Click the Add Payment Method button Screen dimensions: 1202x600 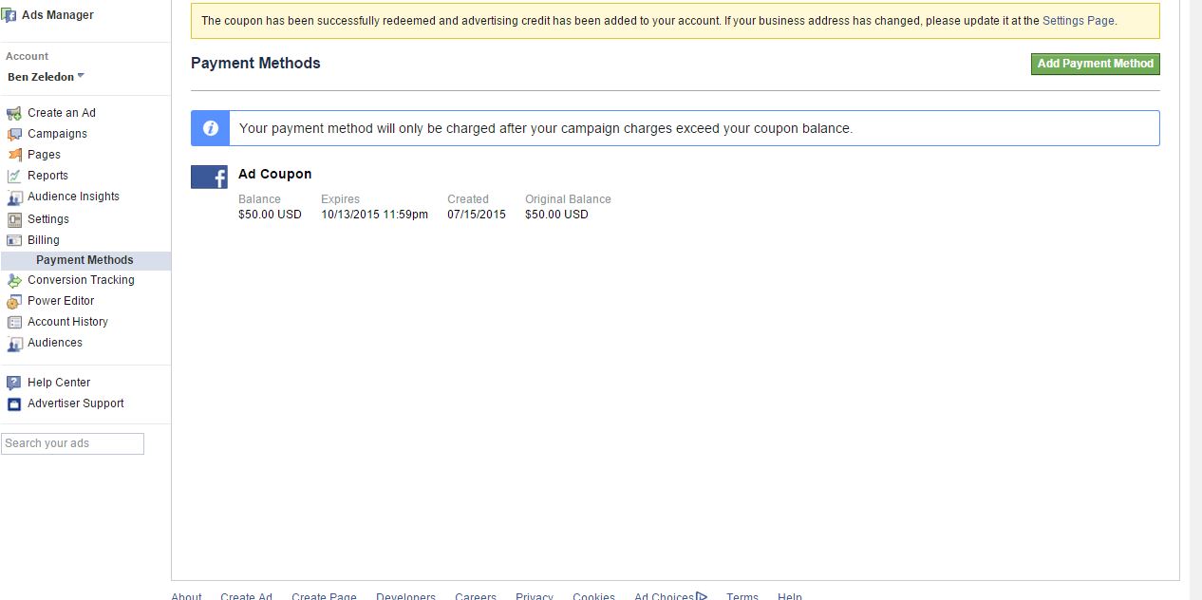(1096, 64)
